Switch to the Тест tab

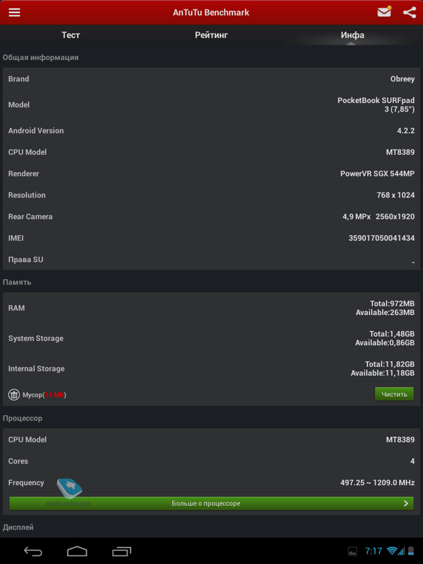(x=70, y=35)
